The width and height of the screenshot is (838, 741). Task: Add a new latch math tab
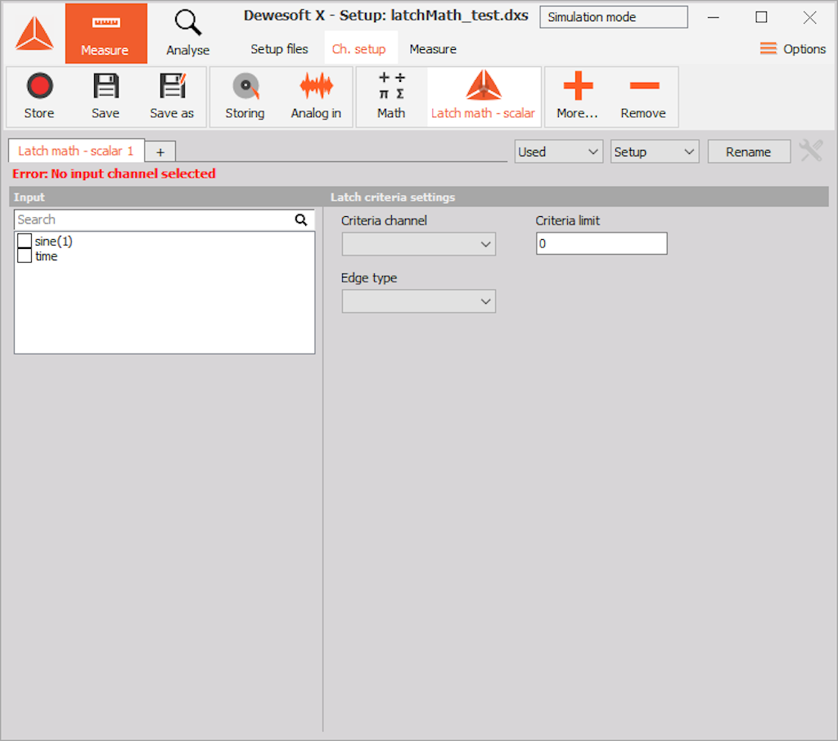click(160, 152)
